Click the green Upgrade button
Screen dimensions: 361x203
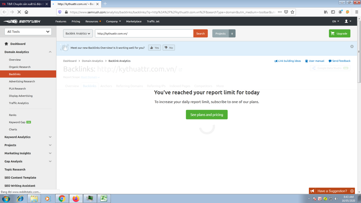coord(340,34)
